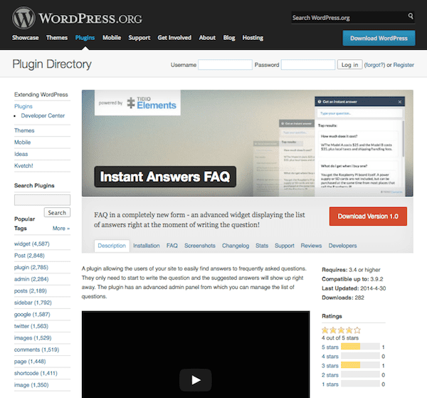Viewport: 427px width, 398px height.
Task: Click the Instant Answers FAQ banner image
Action: [247, 143]
